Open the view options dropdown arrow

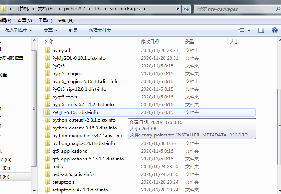pos(249,30)
